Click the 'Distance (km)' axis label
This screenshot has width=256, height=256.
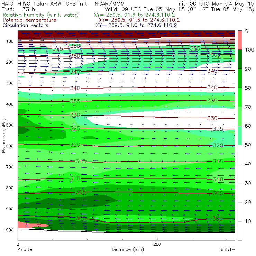[x=128, y=249]
